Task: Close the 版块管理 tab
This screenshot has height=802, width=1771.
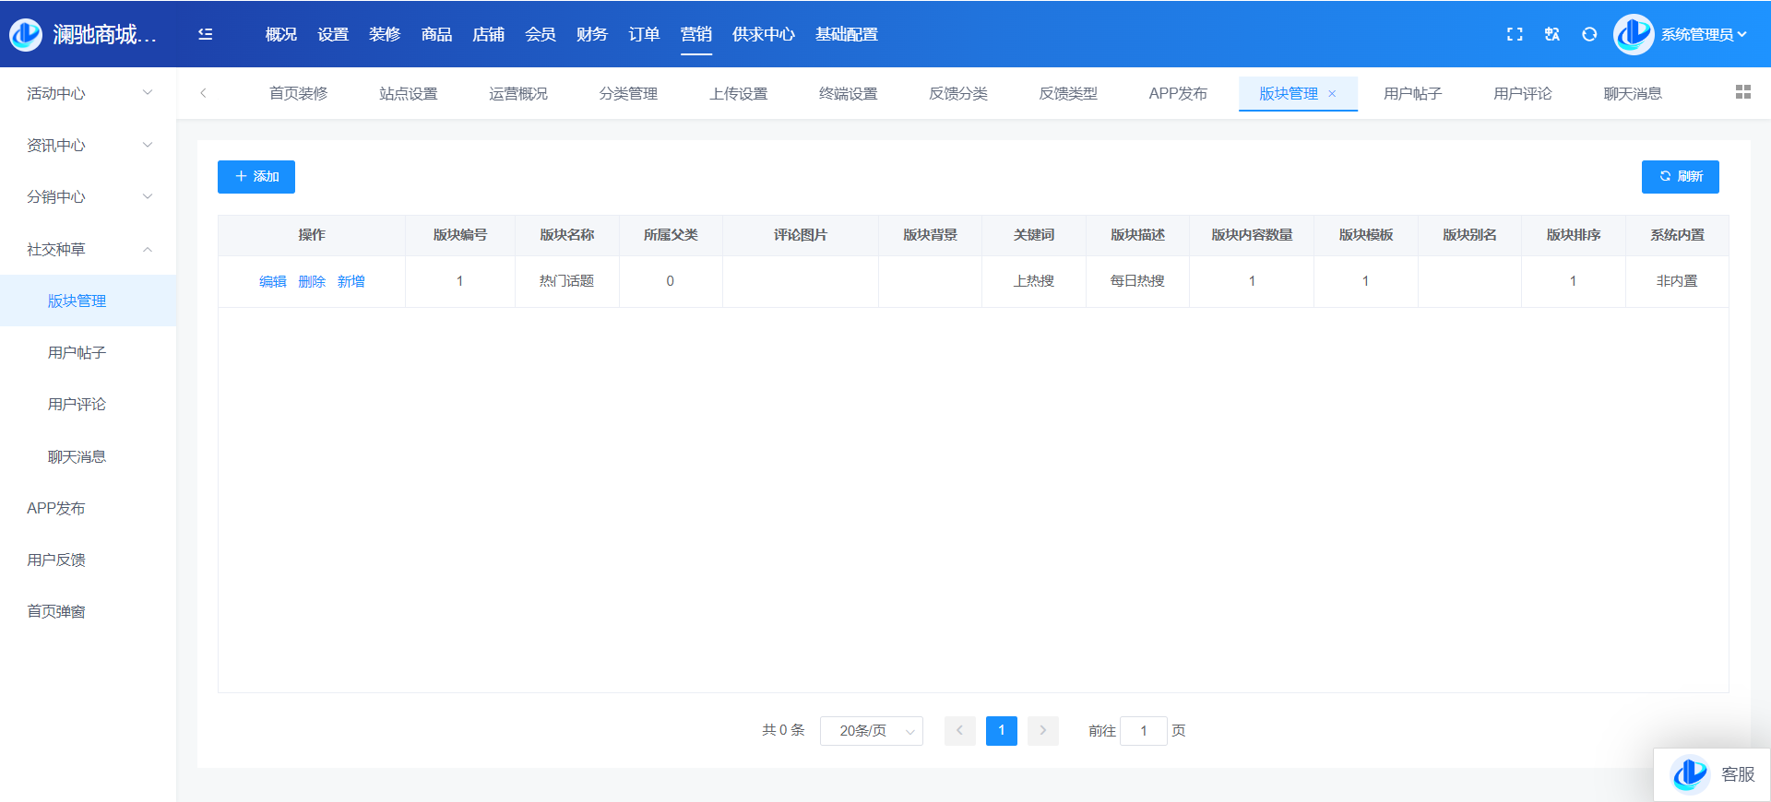Action: pos(1332,94)
